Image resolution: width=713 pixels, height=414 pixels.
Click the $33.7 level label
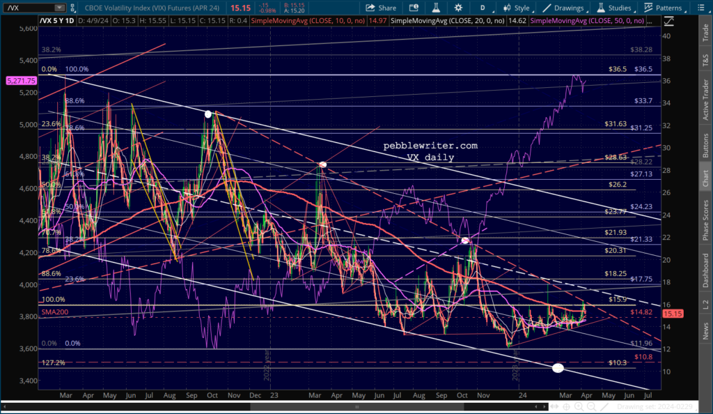coord(643,101)
